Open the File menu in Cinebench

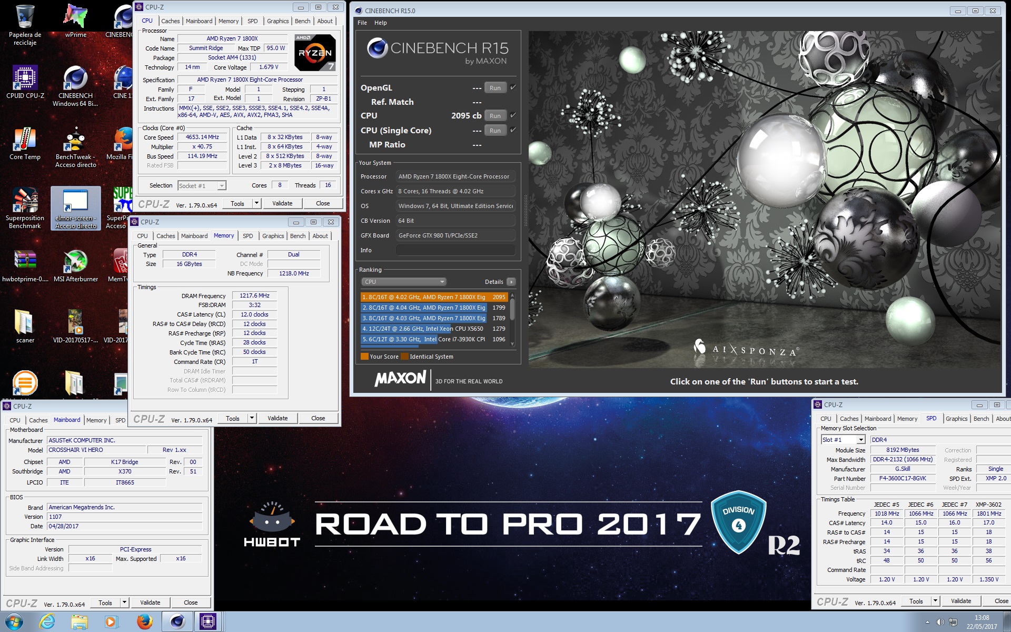(x=362, y=23)
